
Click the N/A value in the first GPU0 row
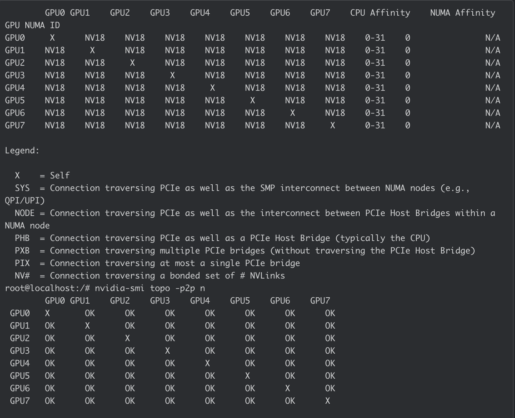click(x=492, y=38)
